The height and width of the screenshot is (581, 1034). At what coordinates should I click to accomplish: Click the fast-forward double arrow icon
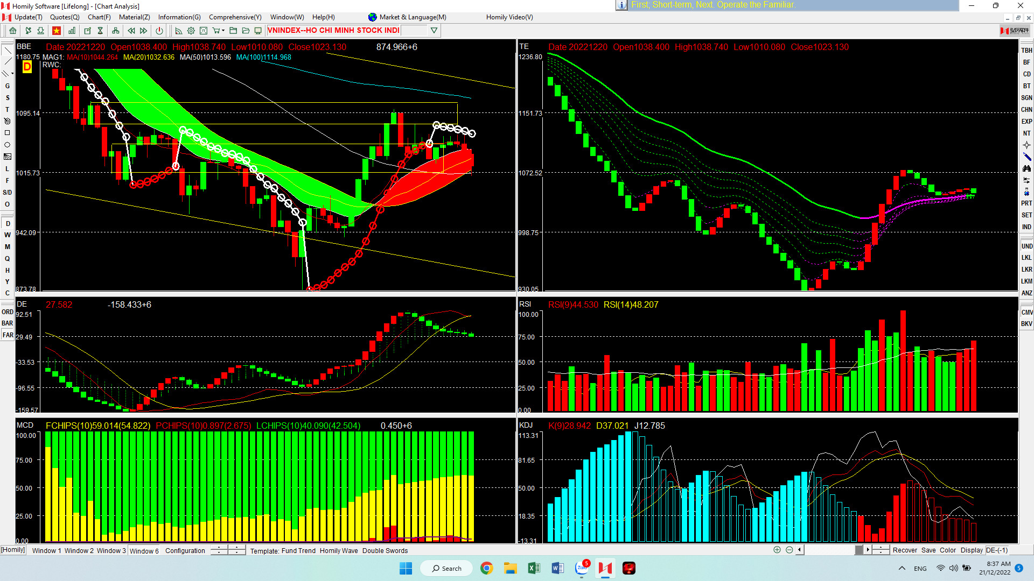point(144,31)
